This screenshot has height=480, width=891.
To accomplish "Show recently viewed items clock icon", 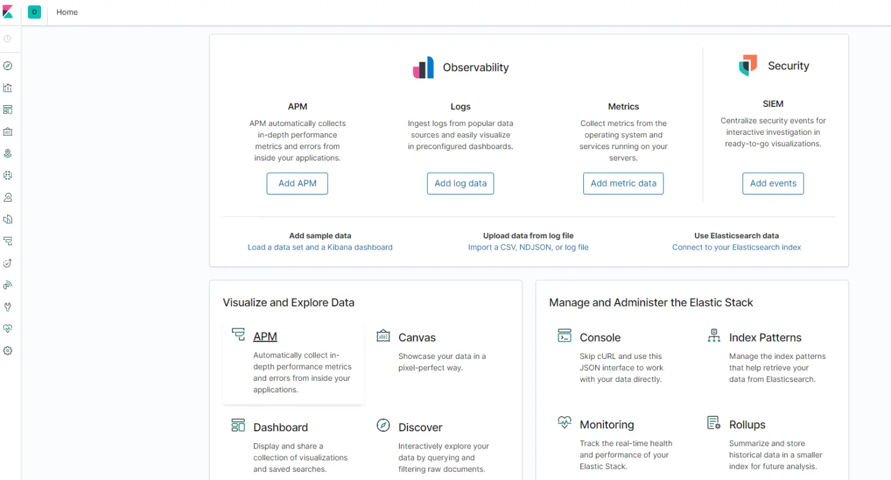I will 8,39.
